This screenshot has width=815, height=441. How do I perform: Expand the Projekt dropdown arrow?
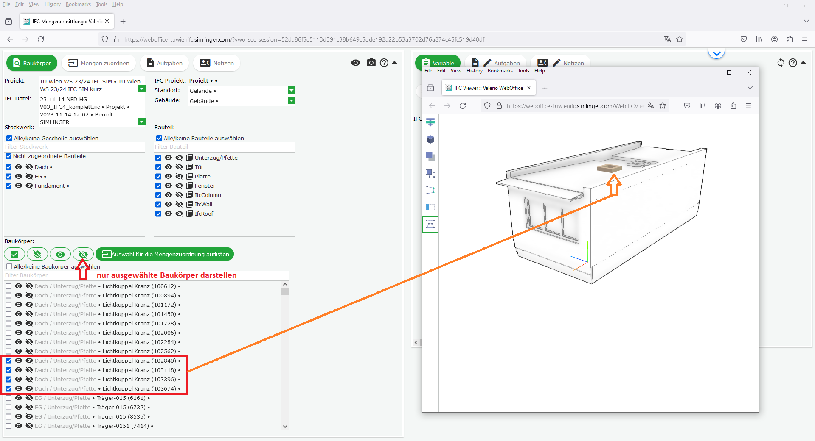tap(142, 89)
